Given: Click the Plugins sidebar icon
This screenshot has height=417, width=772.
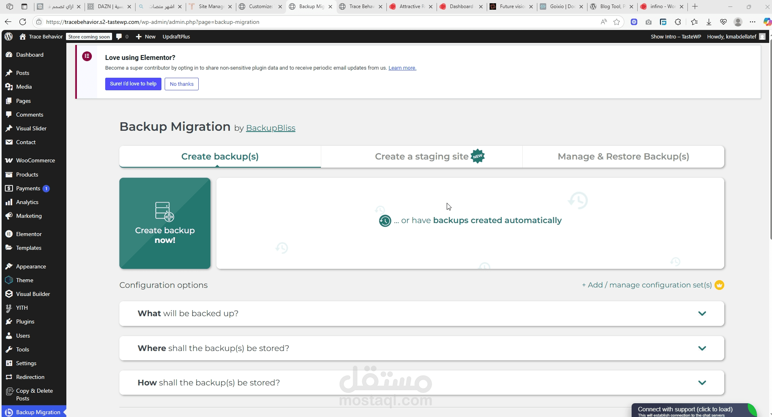Looking at the screenshot, I should click(x=9, y=321).
